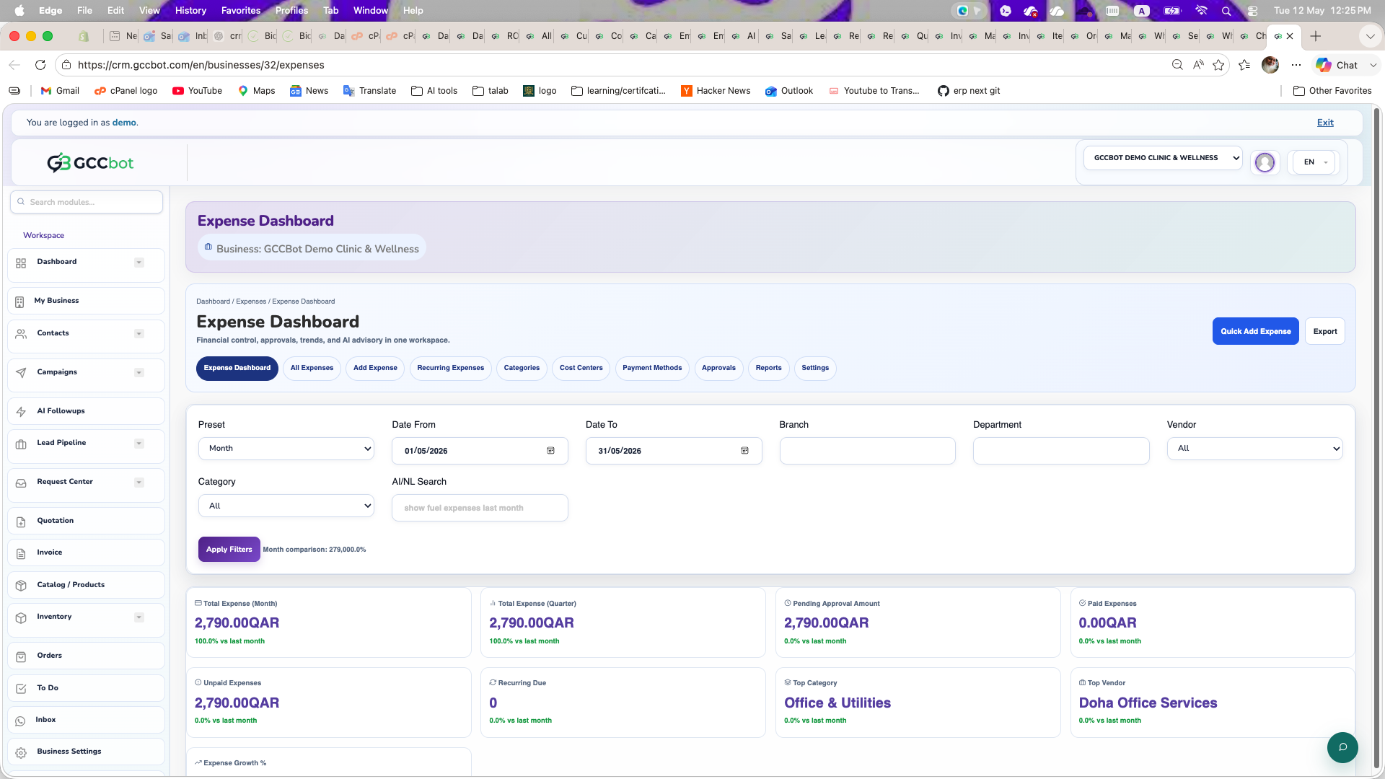Click the Branch input field
The width and height of the screenshot is (1385, 779).
click(867, 451)
